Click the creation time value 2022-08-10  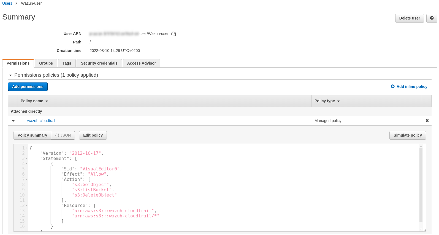(115, 51)
